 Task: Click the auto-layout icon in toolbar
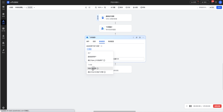pos(86,7)
